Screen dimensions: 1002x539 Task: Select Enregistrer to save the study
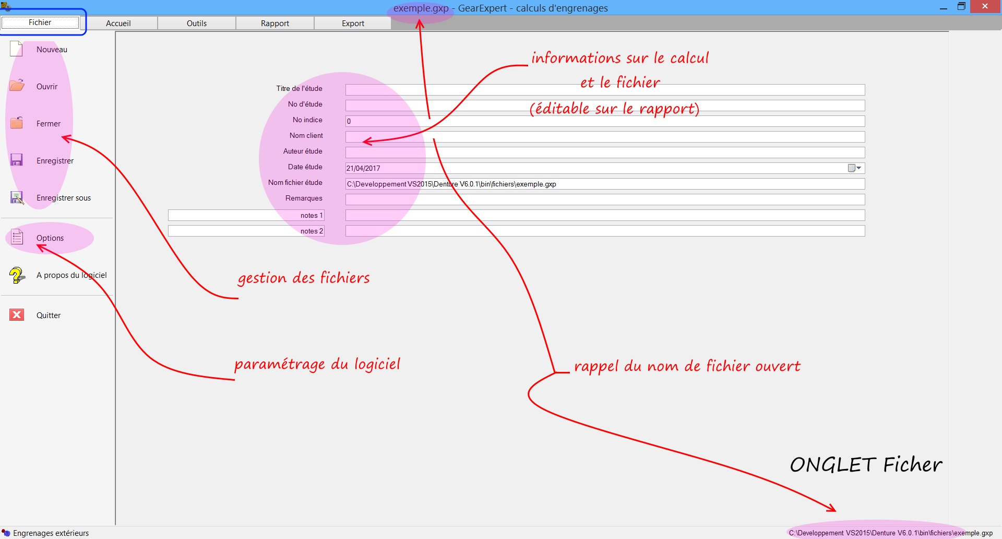coord(55,161)
